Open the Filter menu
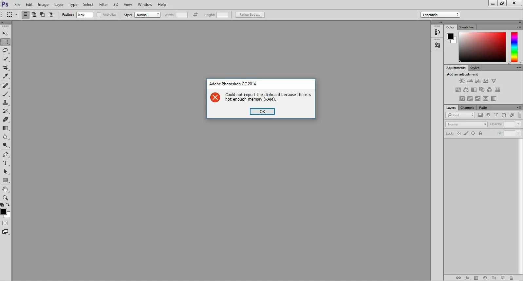 (103, 5)
